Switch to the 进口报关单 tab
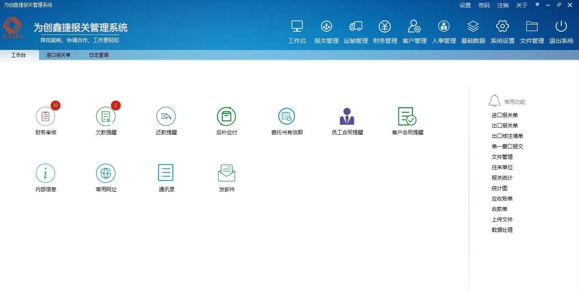Viewport: 579px width, 292px height. (x=58, y=55)
